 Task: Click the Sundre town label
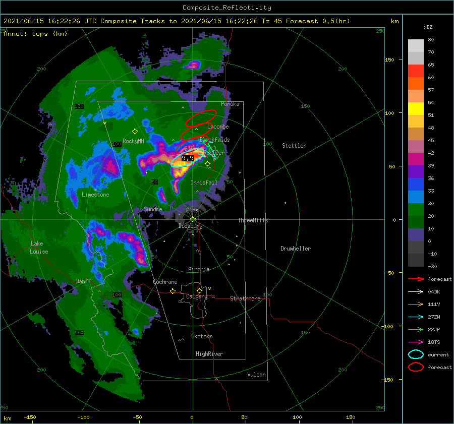[153, 209]
